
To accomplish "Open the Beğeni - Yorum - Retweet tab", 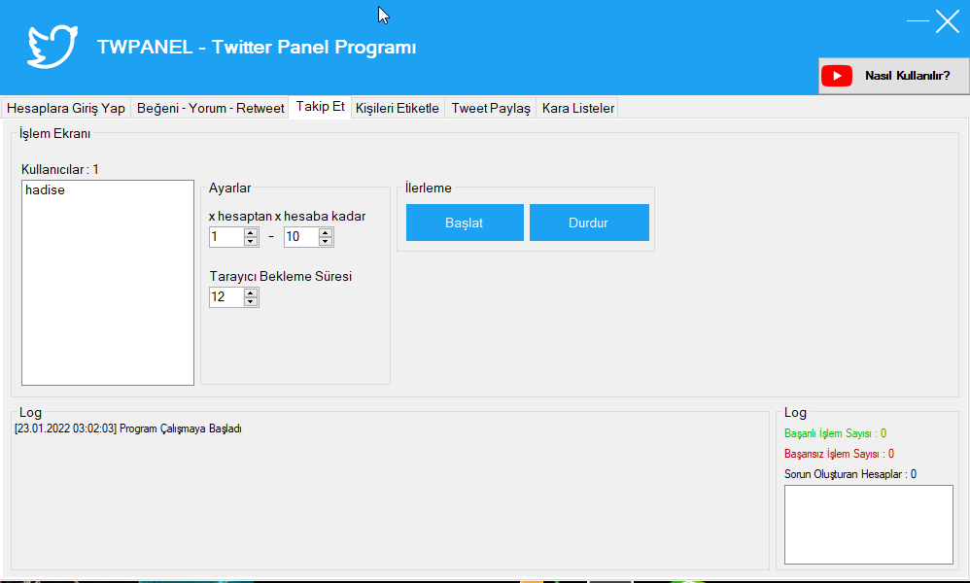I will (210, 108).
